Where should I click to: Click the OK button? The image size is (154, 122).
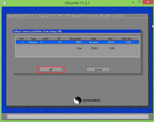(x=51, y=70)
